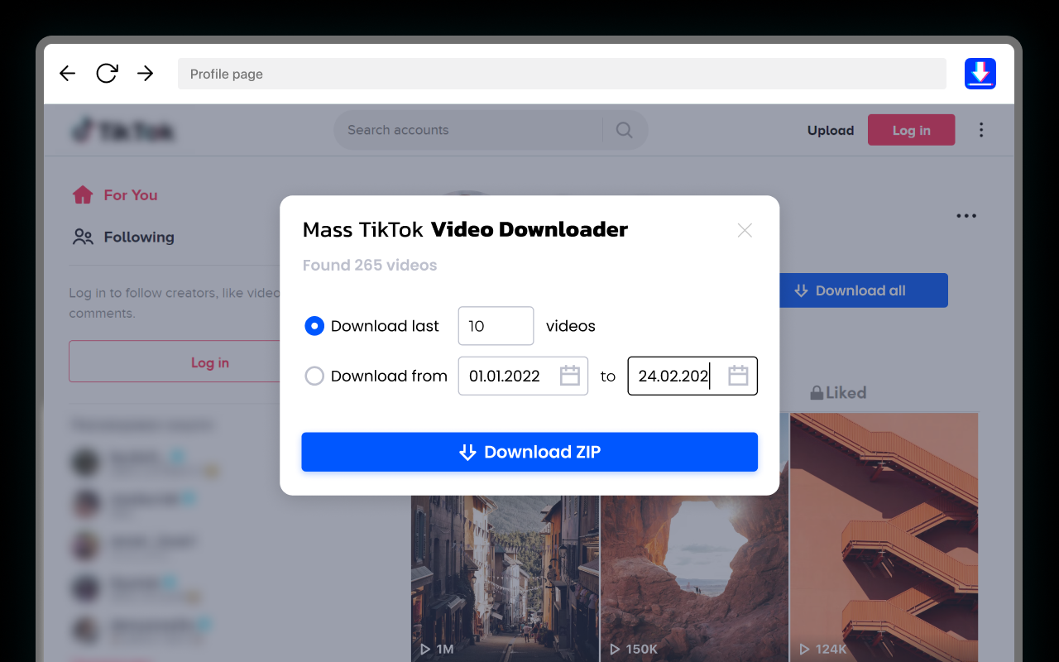This screenshot has height=662, width=1059.
Task: Click inside the videos count input field
Action: coord(496,326)
